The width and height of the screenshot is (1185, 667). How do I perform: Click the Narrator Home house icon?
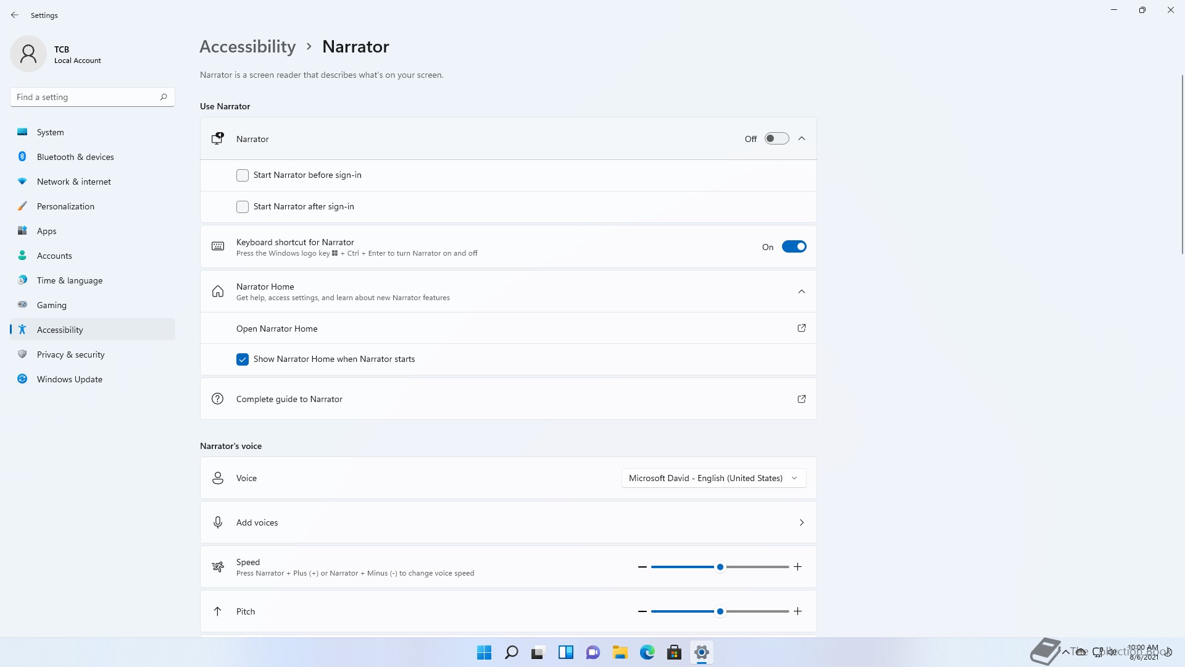pos(218,292)
